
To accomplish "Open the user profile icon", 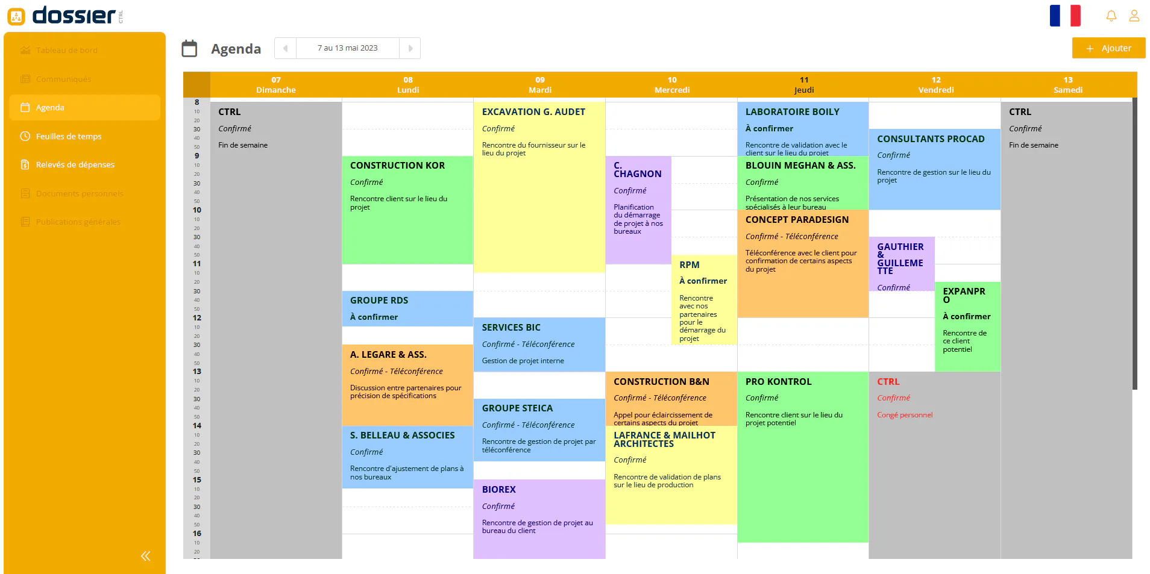I will (x=1134, y=16).
